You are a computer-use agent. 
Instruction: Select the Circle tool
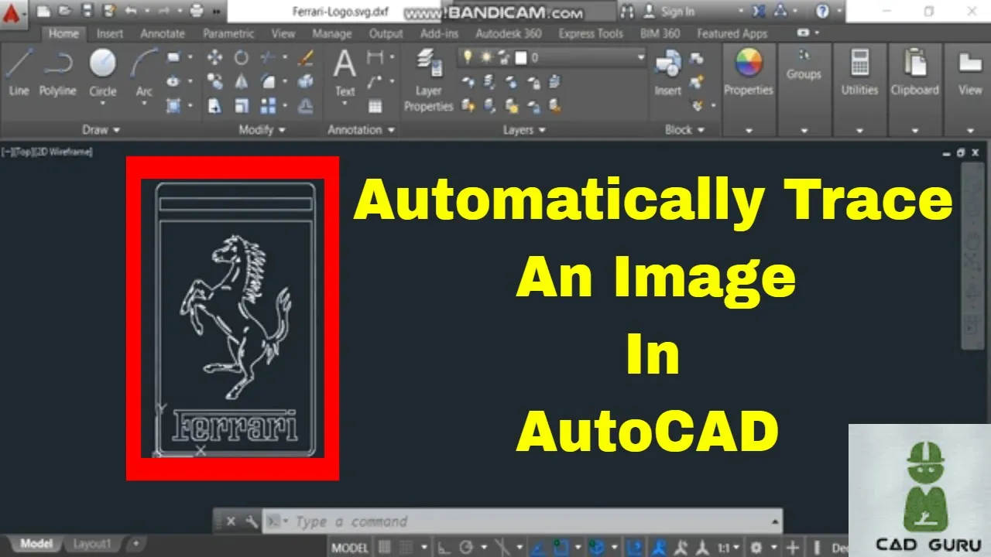pyautogui.click(x=102, y=73)
